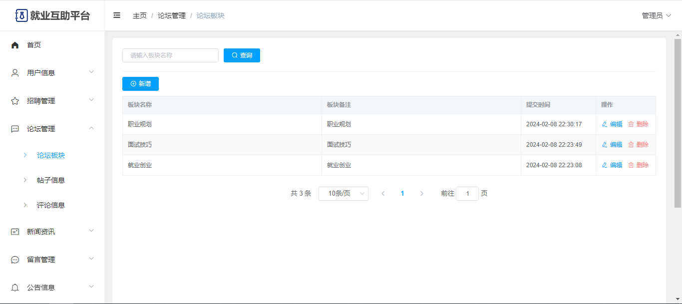
Task: Click the platform logo icon
Action: 21,15
